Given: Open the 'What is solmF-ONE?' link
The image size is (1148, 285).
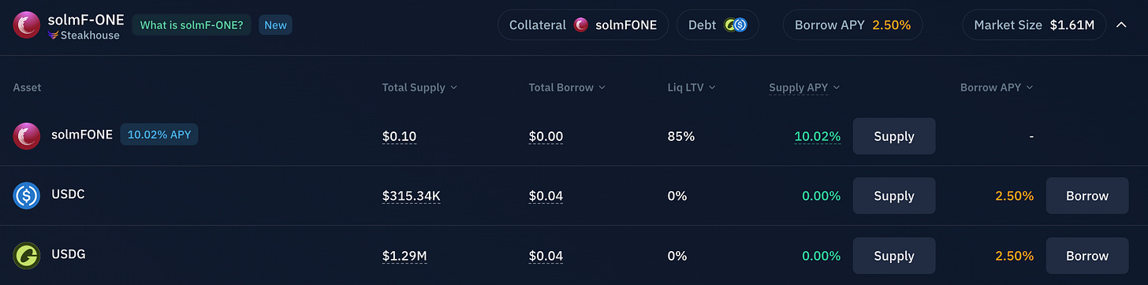Looking at the screenshot, I should tap(192, 25).
